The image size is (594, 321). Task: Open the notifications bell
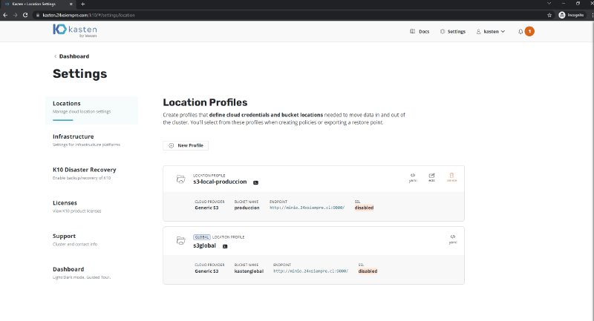point(520,32)
